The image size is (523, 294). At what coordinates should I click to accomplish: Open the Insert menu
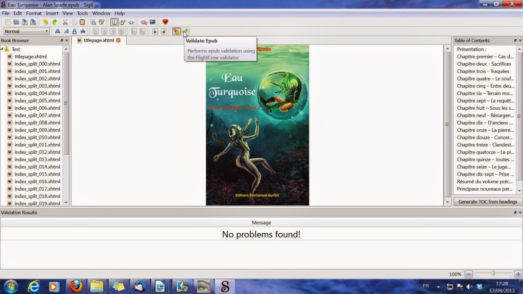(52, 13)
